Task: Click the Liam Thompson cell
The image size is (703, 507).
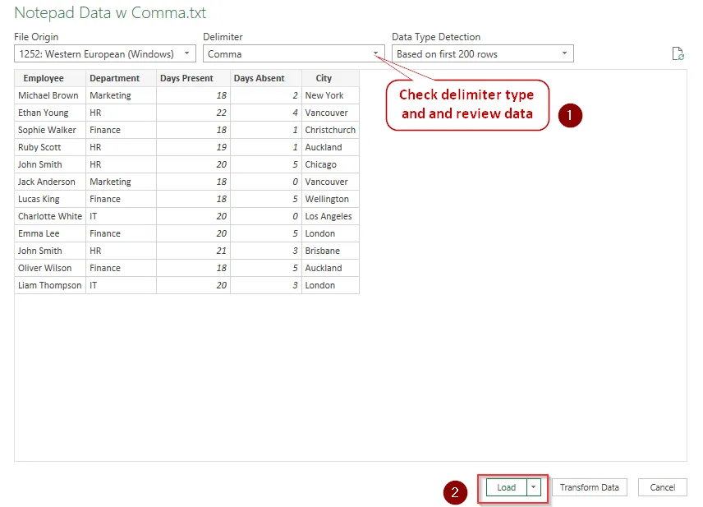Action: click(x=50, y=285)
